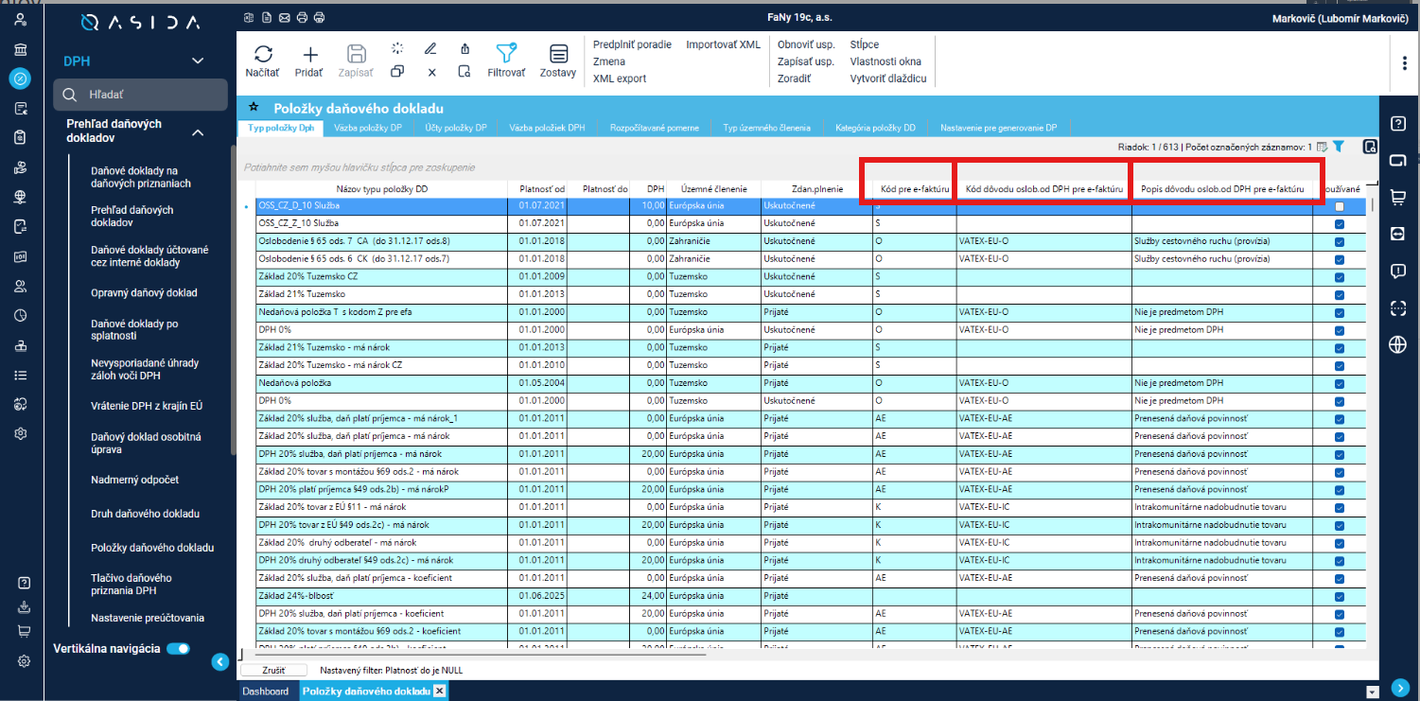This screenshot has height=701, width=1420.
Task: Switch to the Vázba položky DP tab
Action: click(368, 128)
